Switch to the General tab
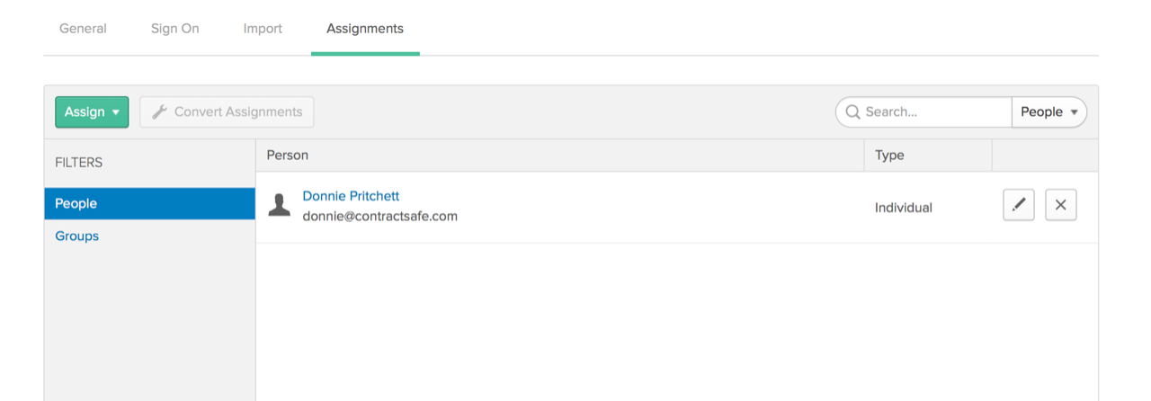The width and height of the screenshot is (1151, 401). click(x=83, y=29)
